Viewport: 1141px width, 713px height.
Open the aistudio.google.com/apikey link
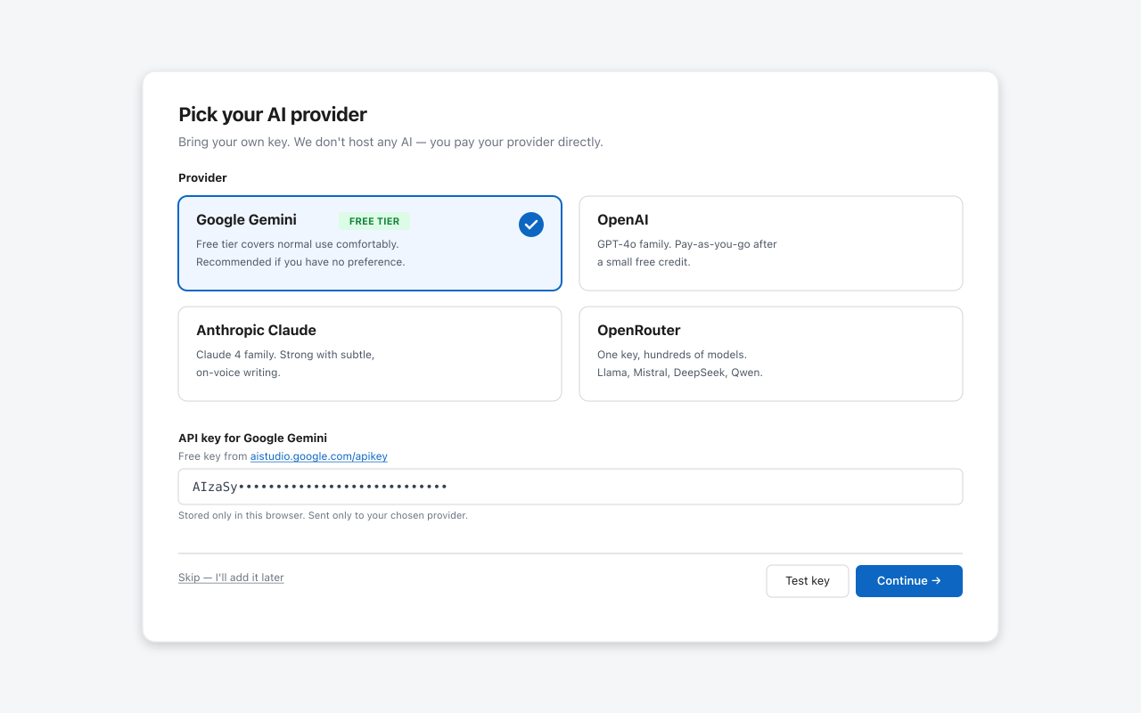pyautogui.click(x=318, y=456)
